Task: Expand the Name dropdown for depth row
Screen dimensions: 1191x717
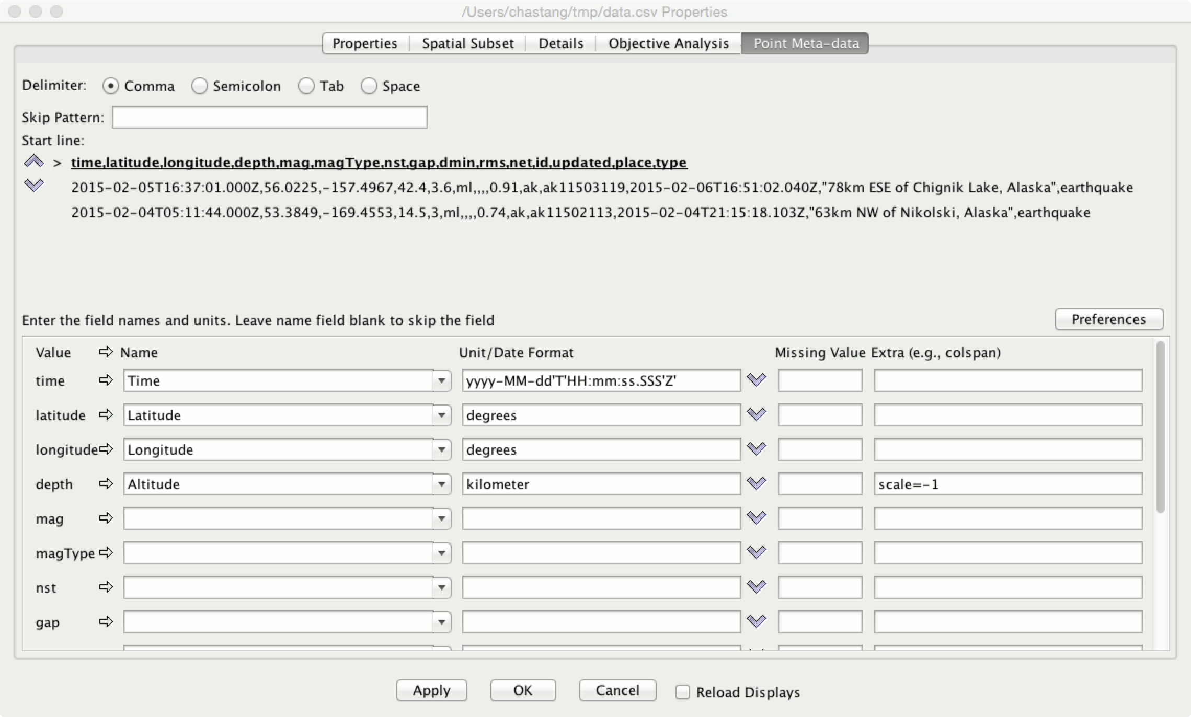Action: pyautogui.click(x=442, y=484)
